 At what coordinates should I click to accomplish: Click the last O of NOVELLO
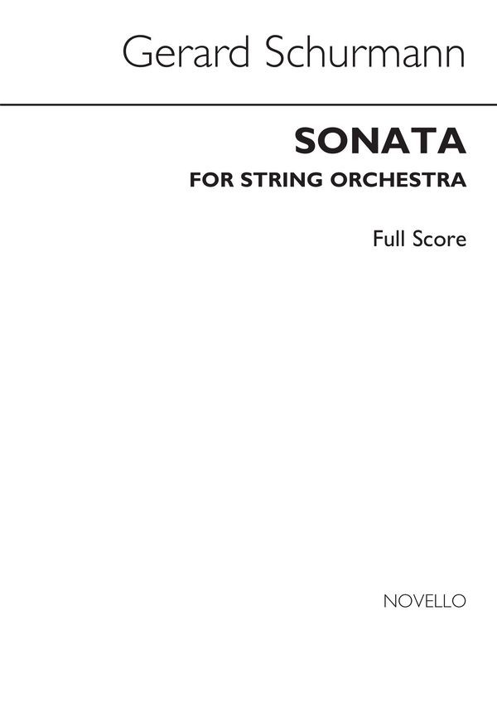pyautogui.click(x=458, y=601)
